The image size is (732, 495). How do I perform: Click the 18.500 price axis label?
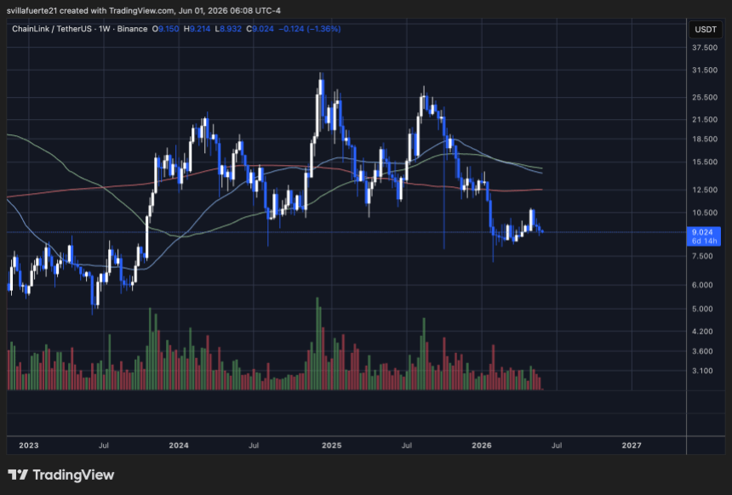(705, 139)
